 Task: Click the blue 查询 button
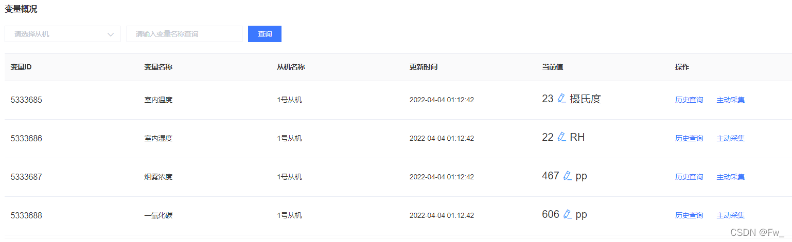click(265, 34)
